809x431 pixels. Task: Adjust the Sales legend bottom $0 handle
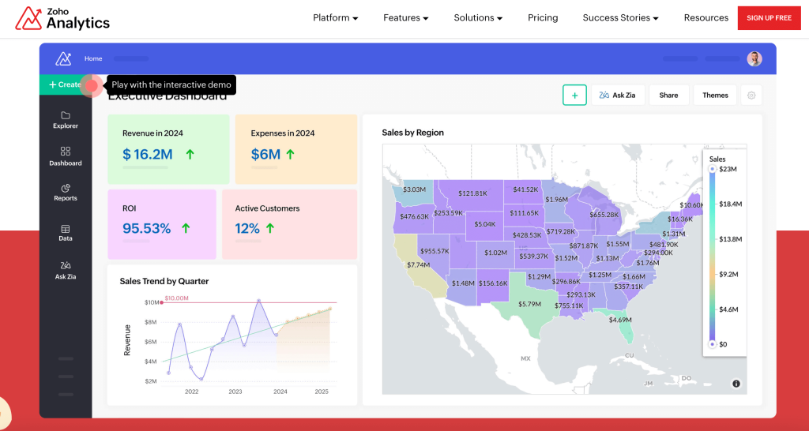pos(712,344)
